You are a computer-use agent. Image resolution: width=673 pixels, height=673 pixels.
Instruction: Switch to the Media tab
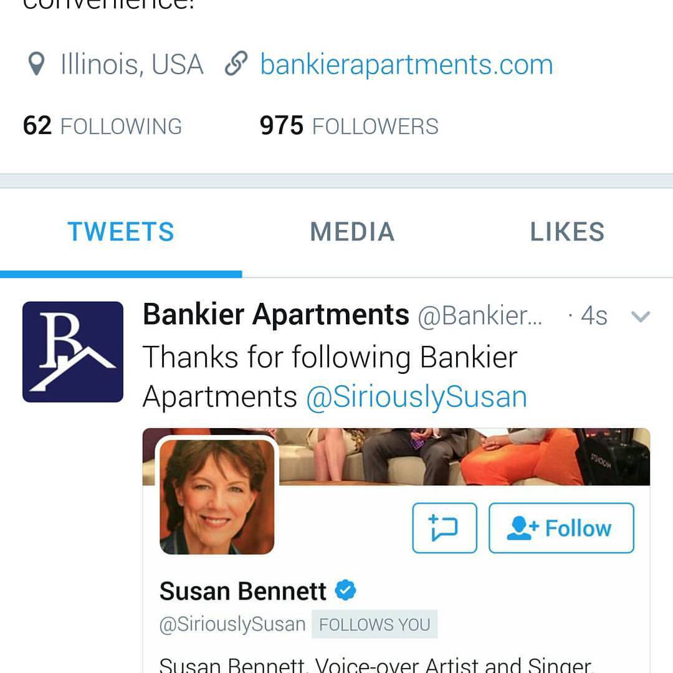point(352,232)
